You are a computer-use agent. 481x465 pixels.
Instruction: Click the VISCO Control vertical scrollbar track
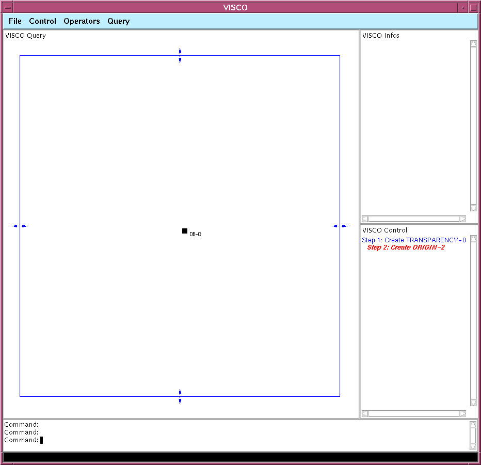(x=474, y=321)
